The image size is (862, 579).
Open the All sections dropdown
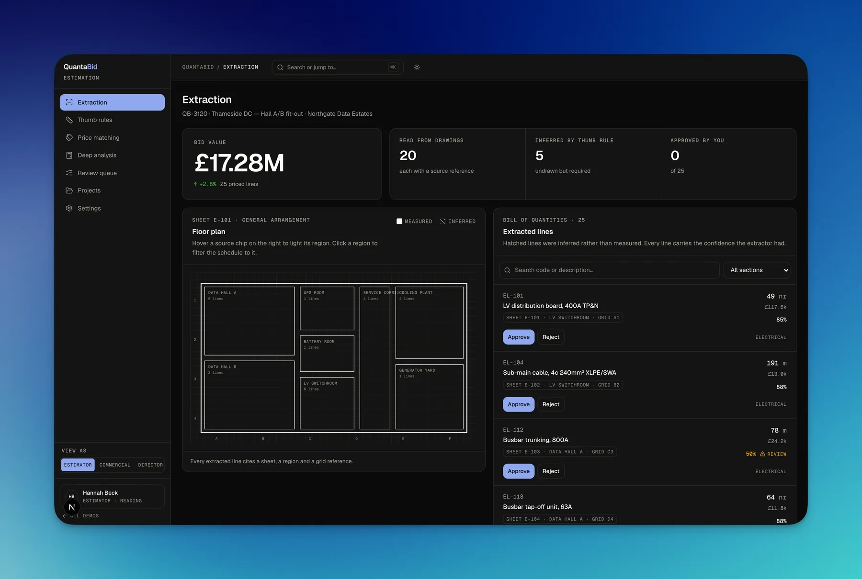[x=757, y=270]
